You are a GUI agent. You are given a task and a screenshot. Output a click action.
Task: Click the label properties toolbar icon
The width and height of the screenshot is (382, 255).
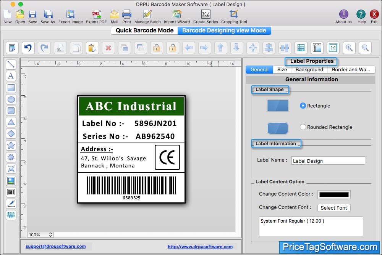click(x=12, y=48)
